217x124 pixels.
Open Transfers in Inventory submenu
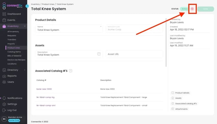click(x=12, y=39)
